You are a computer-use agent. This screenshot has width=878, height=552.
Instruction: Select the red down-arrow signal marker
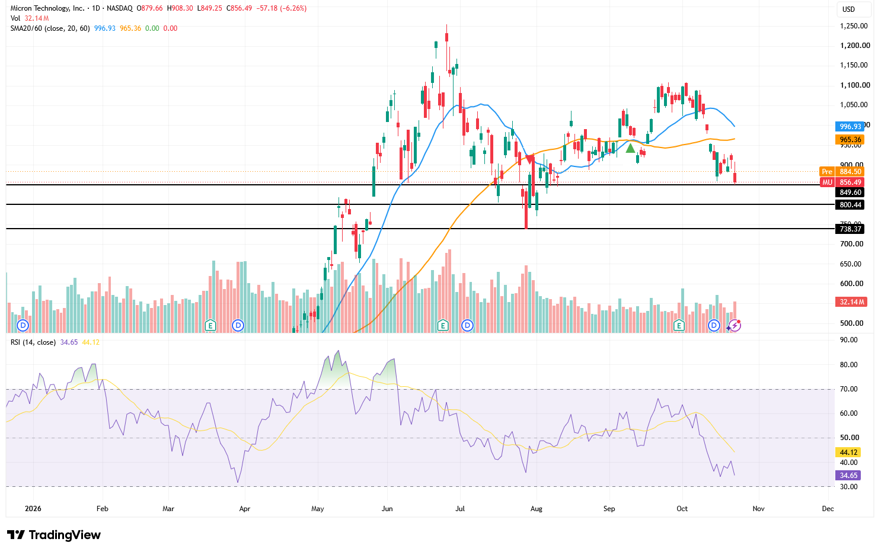tap(530, 159)
